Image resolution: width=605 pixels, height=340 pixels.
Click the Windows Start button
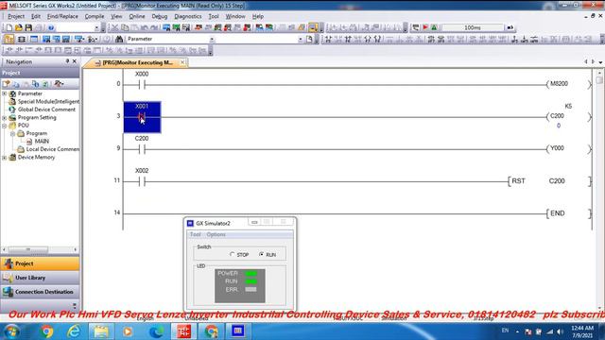pyautogui.click(x=11, y=331)
